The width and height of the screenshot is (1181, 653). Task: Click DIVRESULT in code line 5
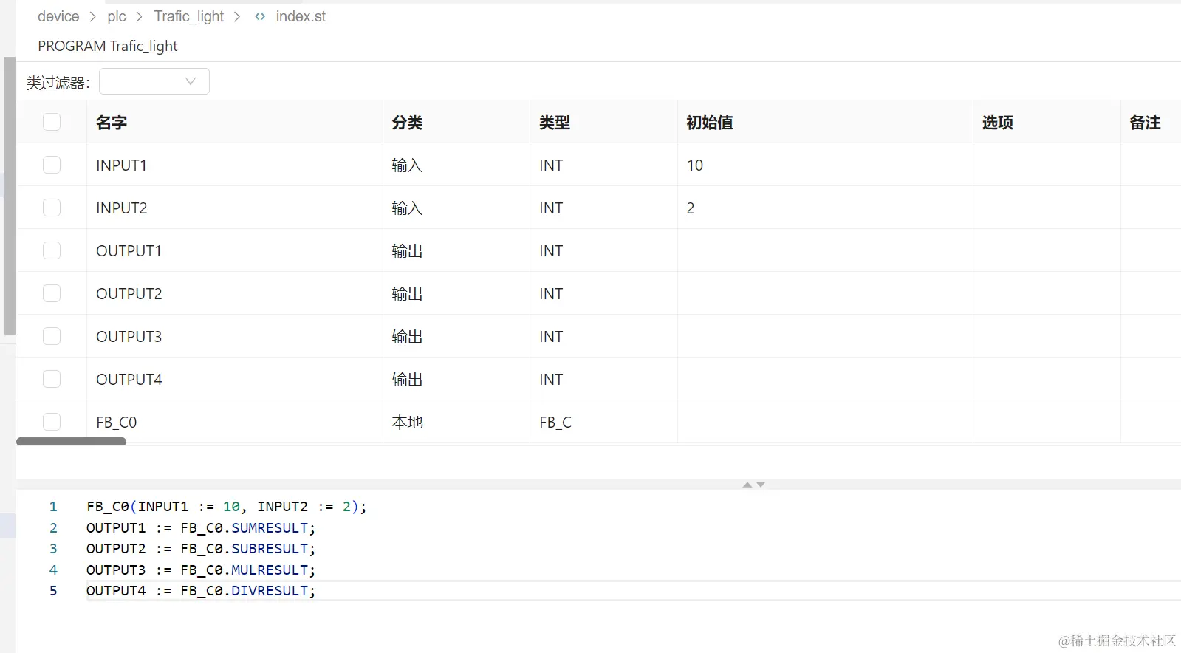coord(270,591)
